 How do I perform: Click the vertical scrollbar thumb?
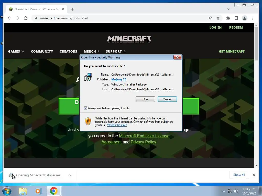click(x=256, y=44)
